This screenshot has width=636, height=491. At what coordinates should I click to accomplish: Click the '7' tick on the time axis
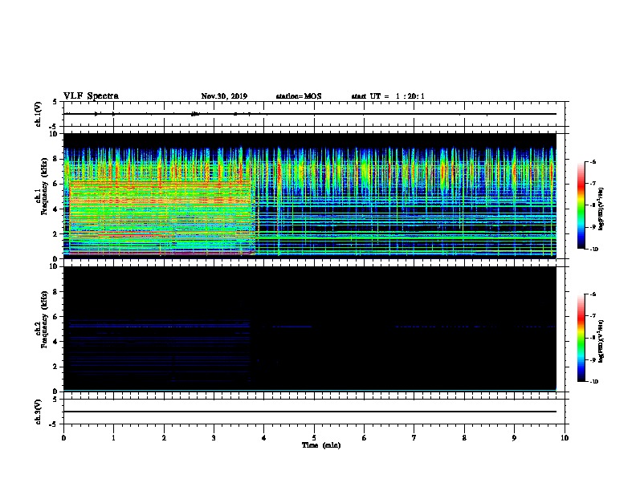pyautogui.click(x=414, y=438)
